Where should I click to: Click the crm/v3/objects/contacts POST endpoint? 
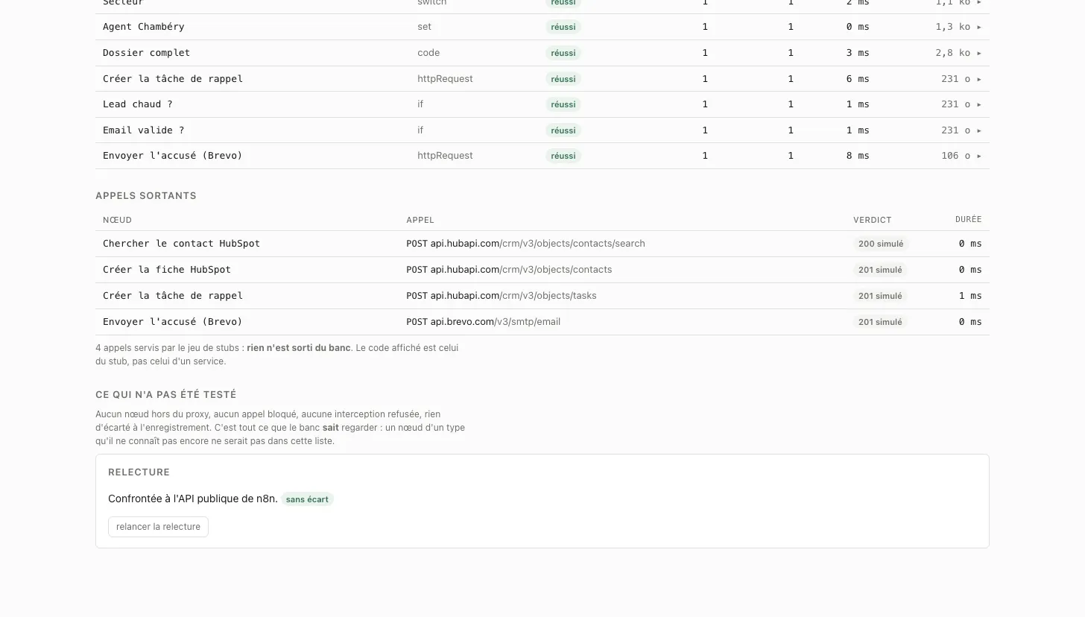pyautogui.click(x=509, y=270)
